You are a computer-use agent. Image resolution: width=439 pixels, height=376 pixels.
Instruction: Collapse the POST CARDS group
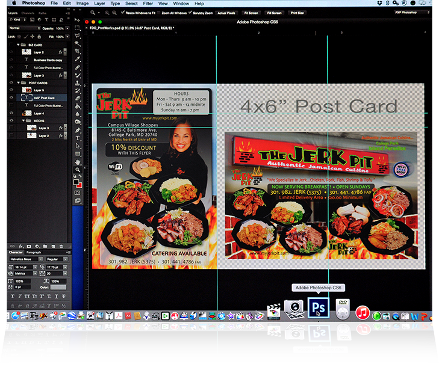(18, 83)
